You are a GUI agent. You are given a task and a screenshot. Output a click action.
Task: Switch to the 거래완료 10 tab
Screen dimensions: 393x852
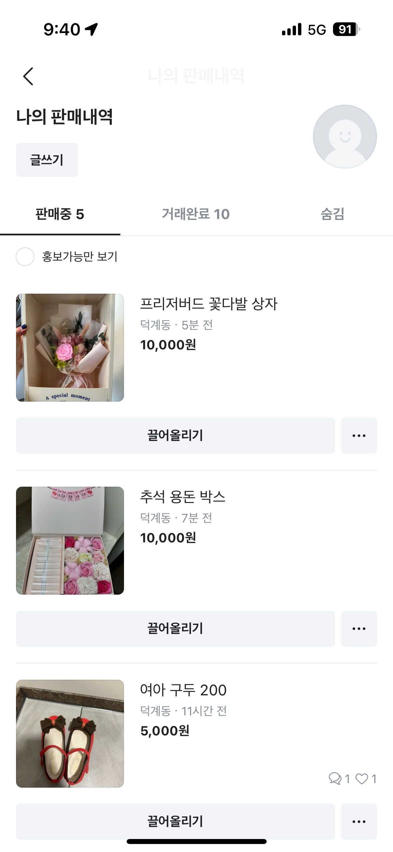196,214
